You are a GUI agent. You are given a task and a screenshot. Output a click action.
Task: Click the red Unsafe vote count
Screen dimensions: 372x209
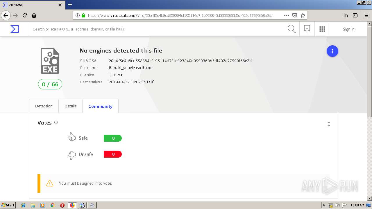(113, 154)
